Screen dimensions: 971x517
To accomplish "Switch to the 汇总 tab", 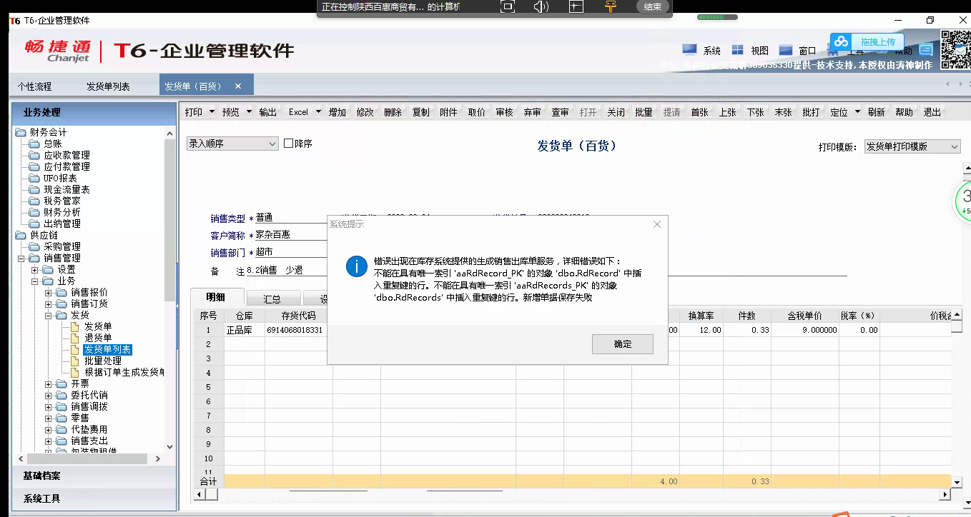I will coord(272,299).
